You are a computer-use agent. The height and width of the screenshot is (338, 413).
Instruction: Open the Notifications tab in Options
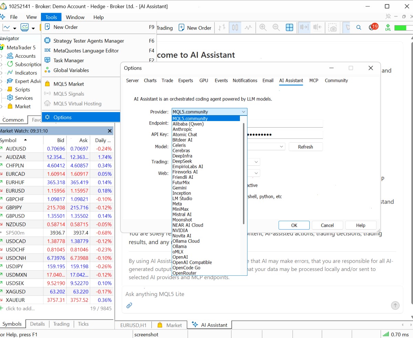(x=245, y=80)
